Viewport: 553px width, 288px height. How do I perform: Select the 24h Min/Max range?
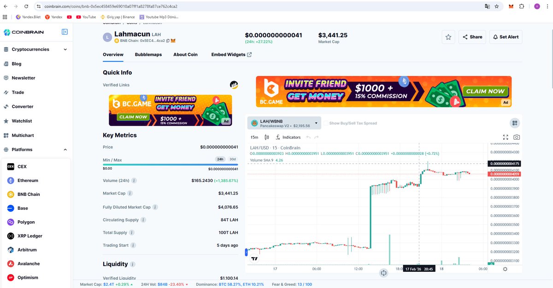221,159
